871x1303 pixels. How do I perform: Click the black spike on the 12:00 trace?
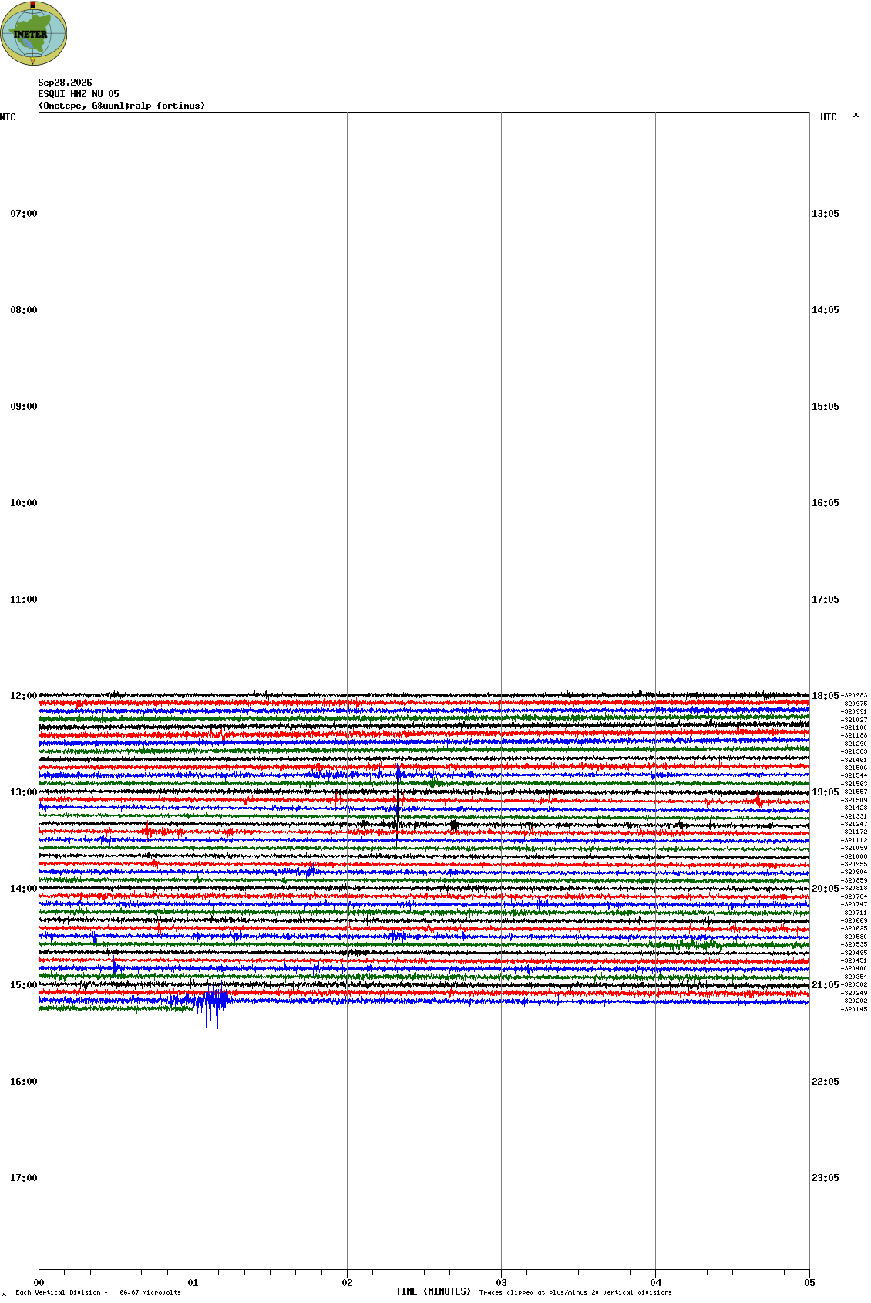click(267, 691)
